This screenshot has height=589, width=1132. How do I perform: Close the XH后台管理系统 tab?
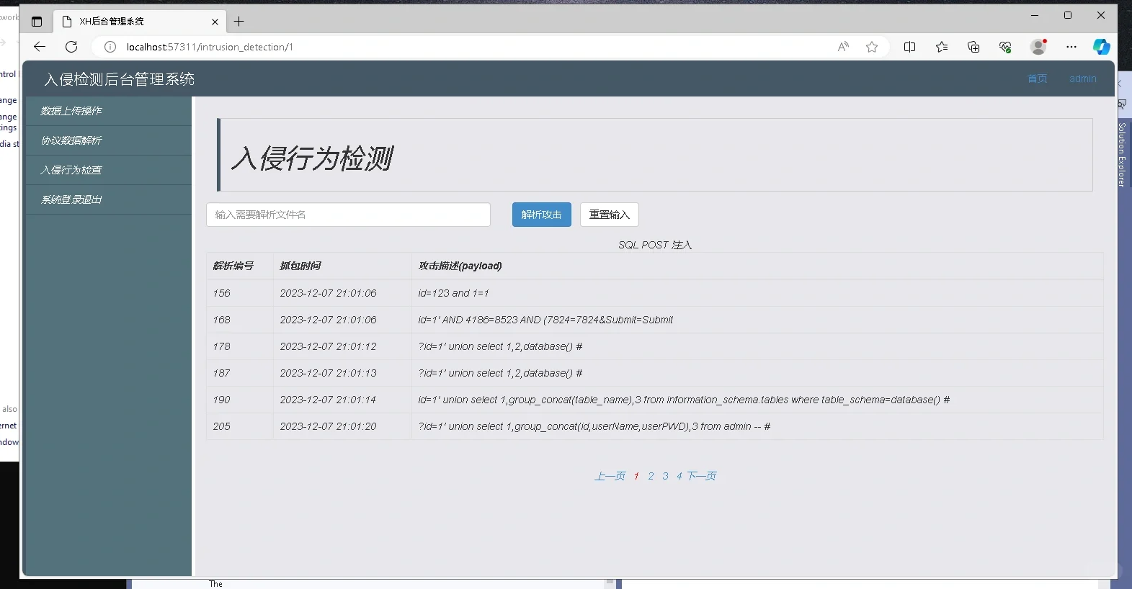point(215,22)
